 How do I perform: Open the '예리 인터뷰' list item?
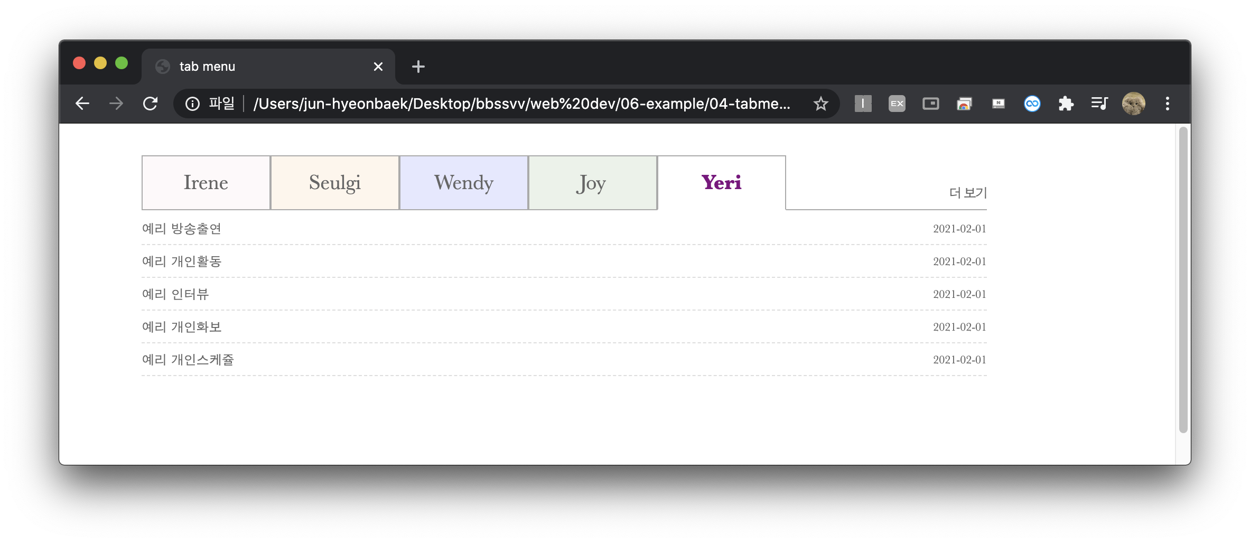tap(175, 294)
